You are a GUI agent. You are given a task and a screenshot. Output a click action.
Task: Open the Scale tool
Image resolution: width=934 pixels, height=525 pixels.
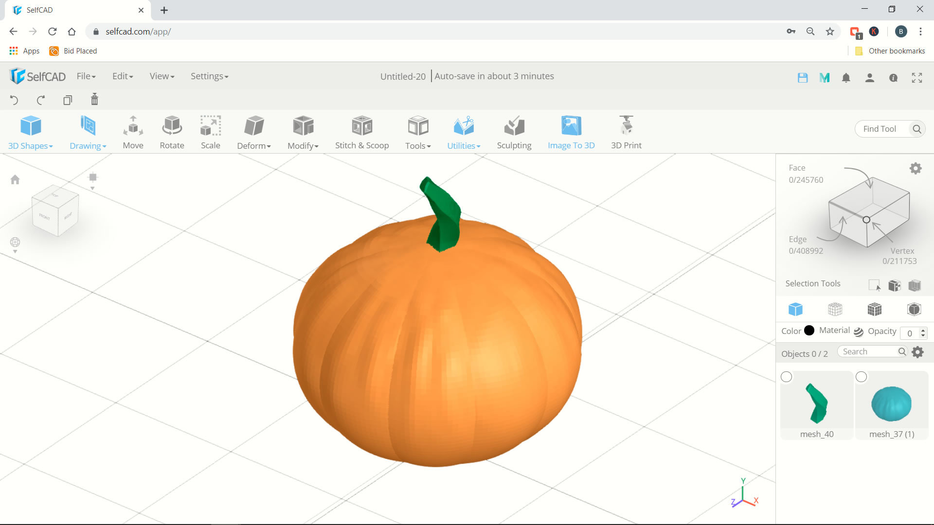click(210, 131)
